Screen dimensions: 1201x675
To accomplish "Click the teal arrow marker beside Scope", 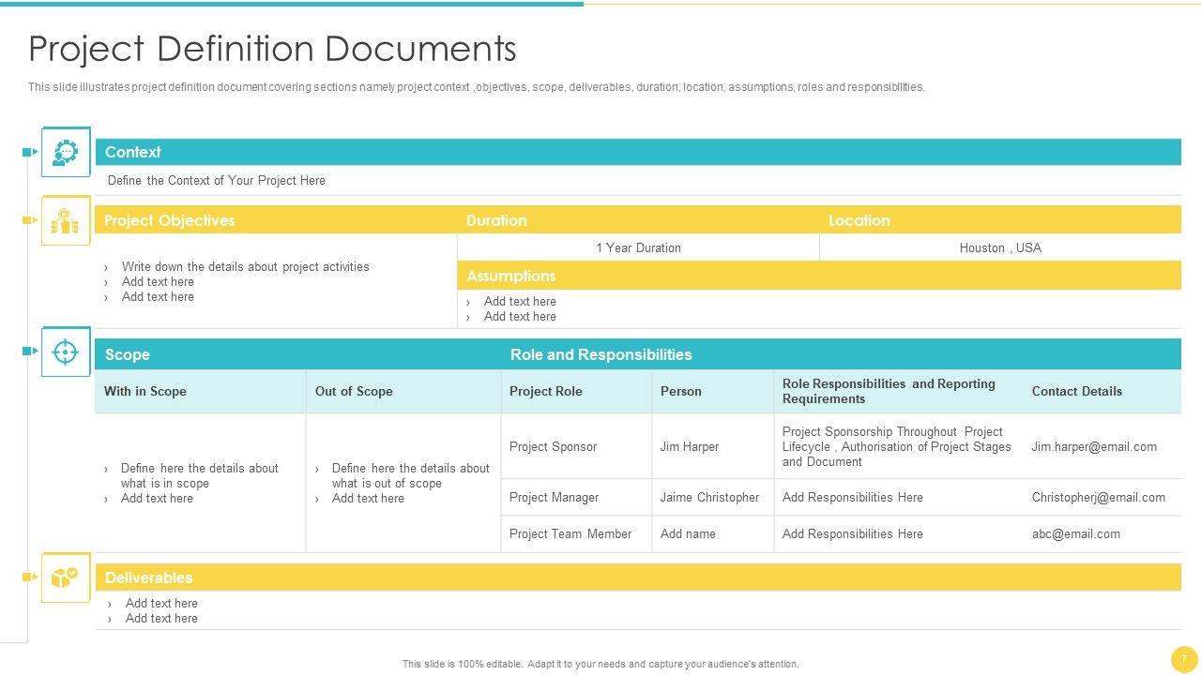I will tap(30, 351).
